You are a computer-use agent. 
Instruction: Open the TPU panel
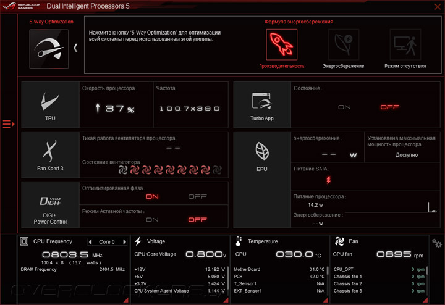[51, 105]
